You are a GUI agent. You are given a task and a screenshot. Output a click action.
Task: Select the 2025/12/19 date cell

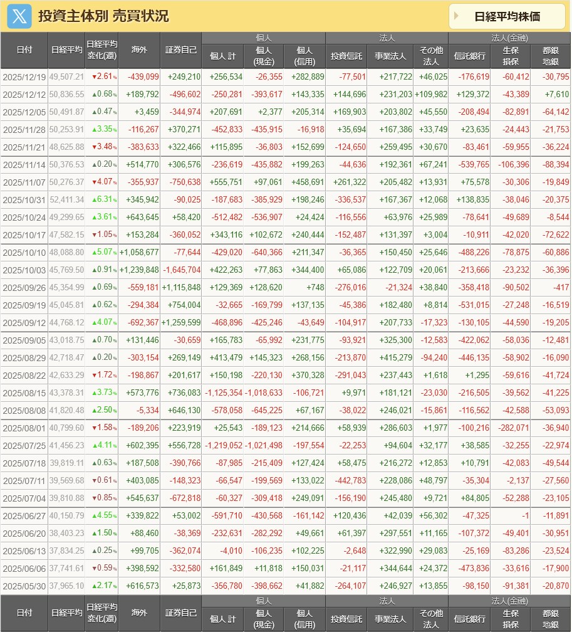coord(24,77)
